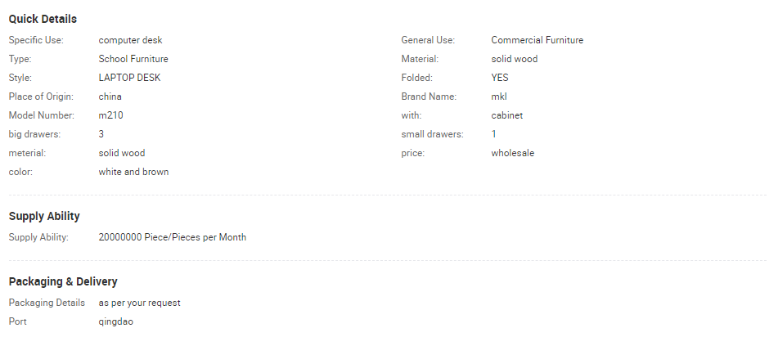
Task: Select the port value 'qingdao'
Action: tap(115, 321)
